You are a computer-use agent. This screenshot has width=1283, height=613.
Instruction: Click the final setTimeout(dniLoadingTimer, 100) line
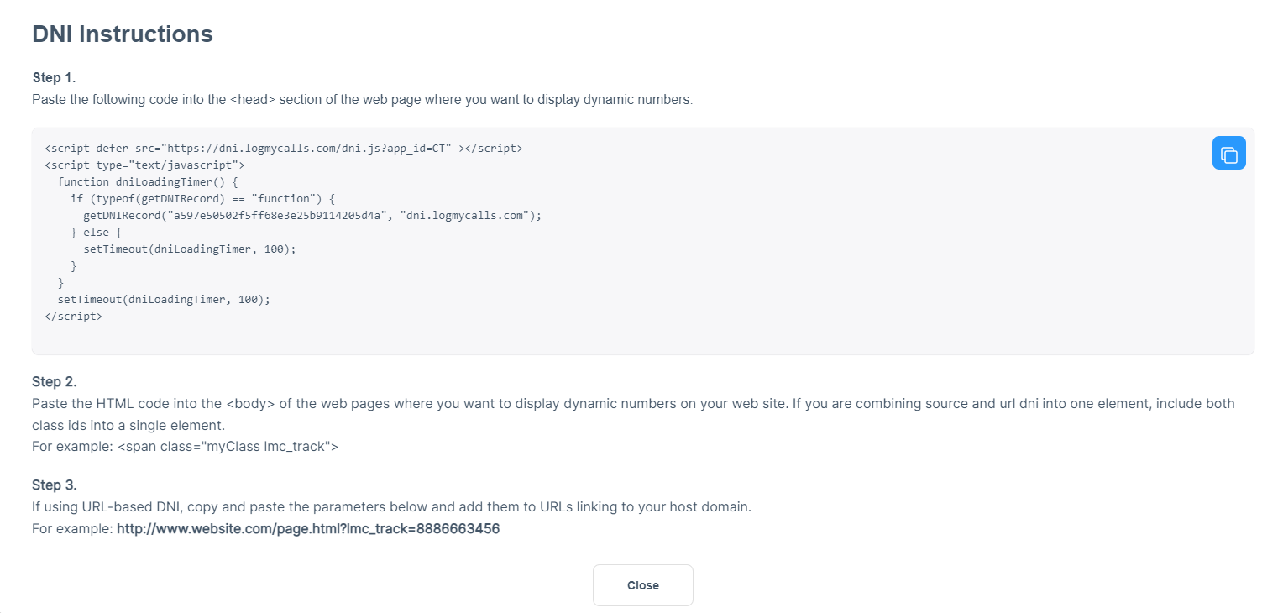point(164,300)
